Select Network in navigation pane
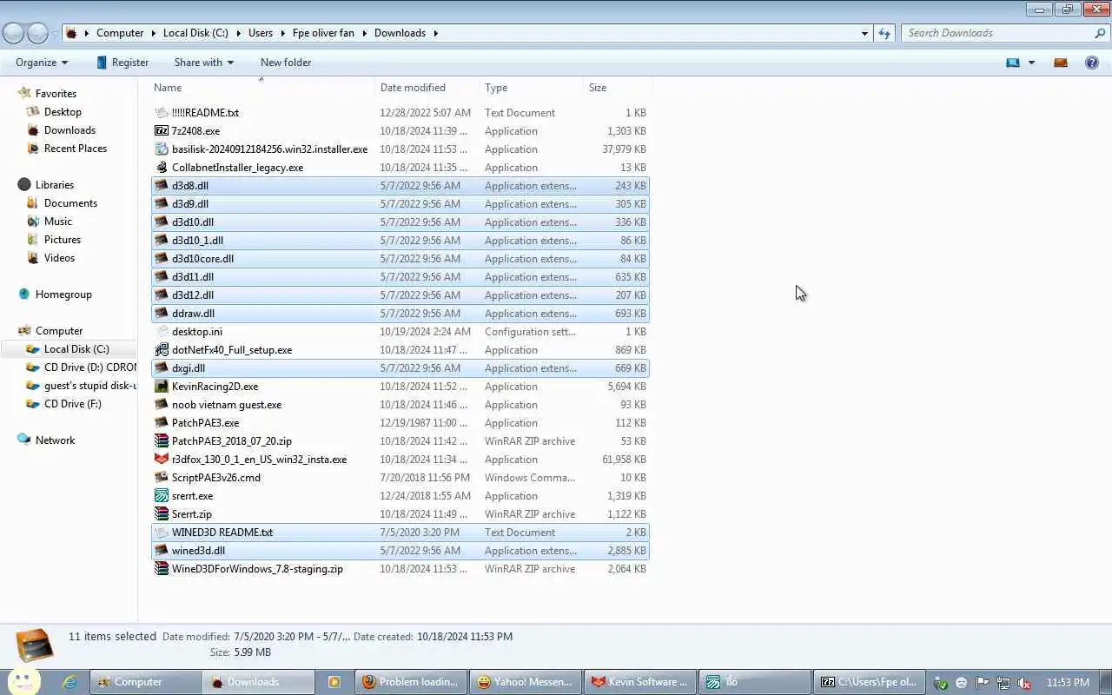 [55, 440]
